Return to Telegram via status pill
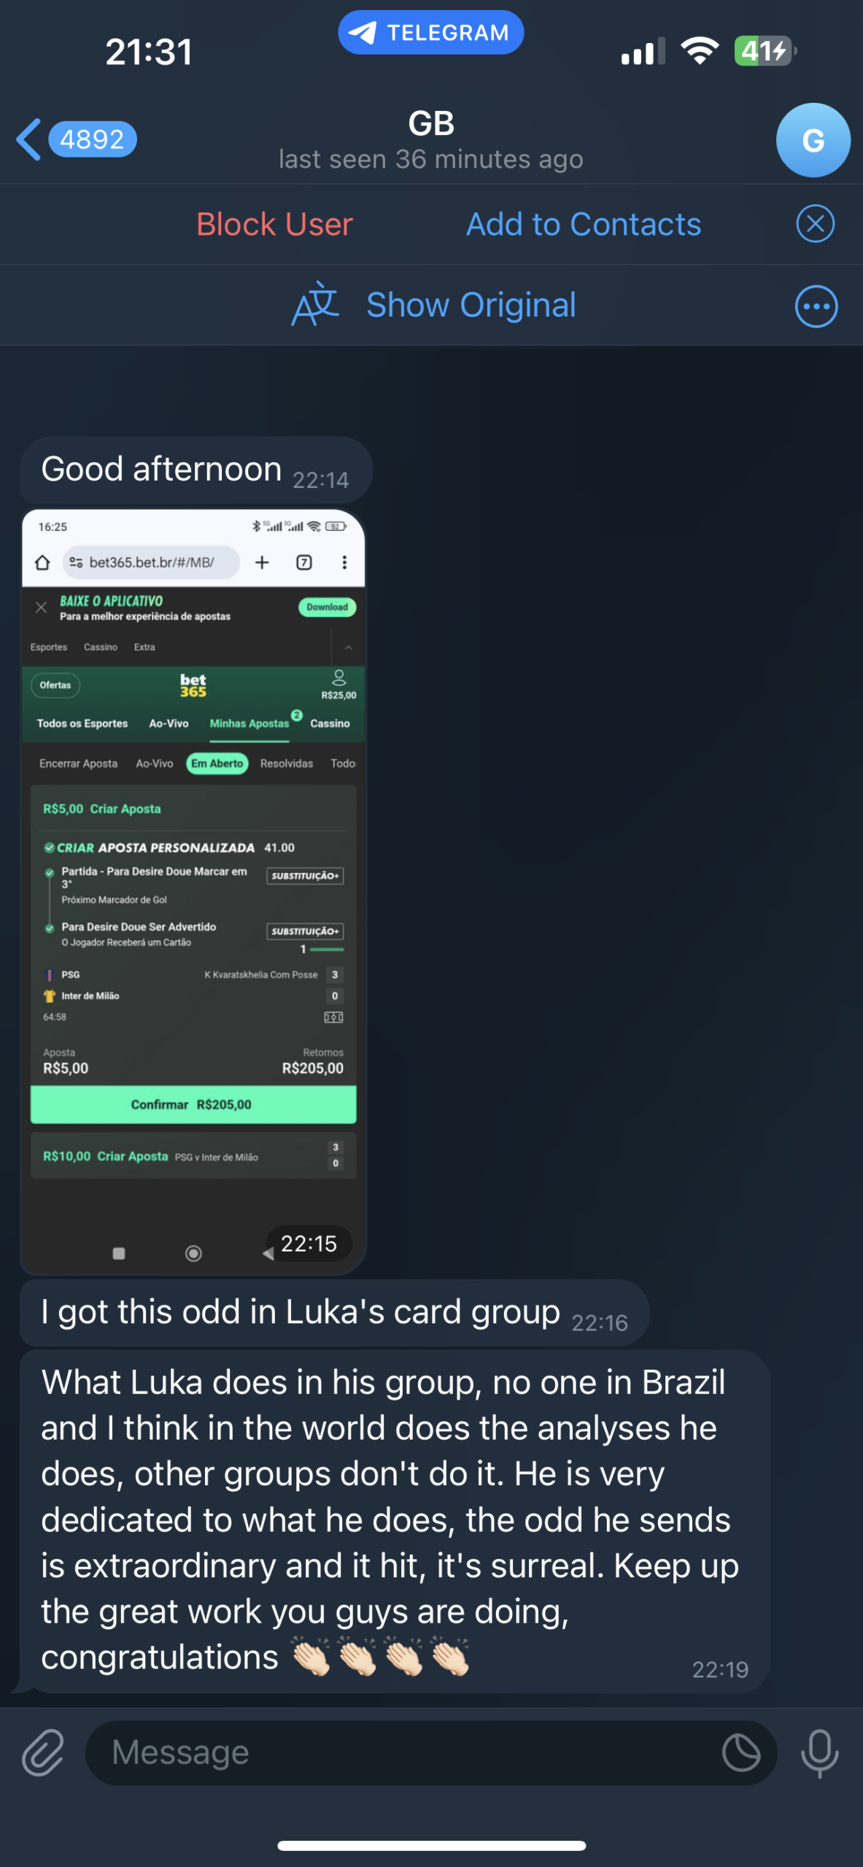 click(x=430, y=33)
